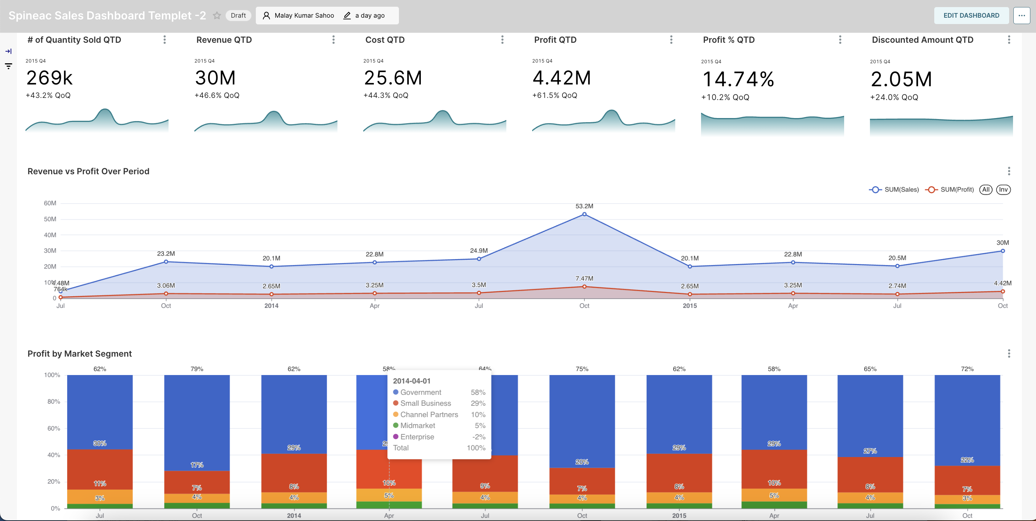
Task: Click the Small Business row in the tooltip
Action: (439, 403)
